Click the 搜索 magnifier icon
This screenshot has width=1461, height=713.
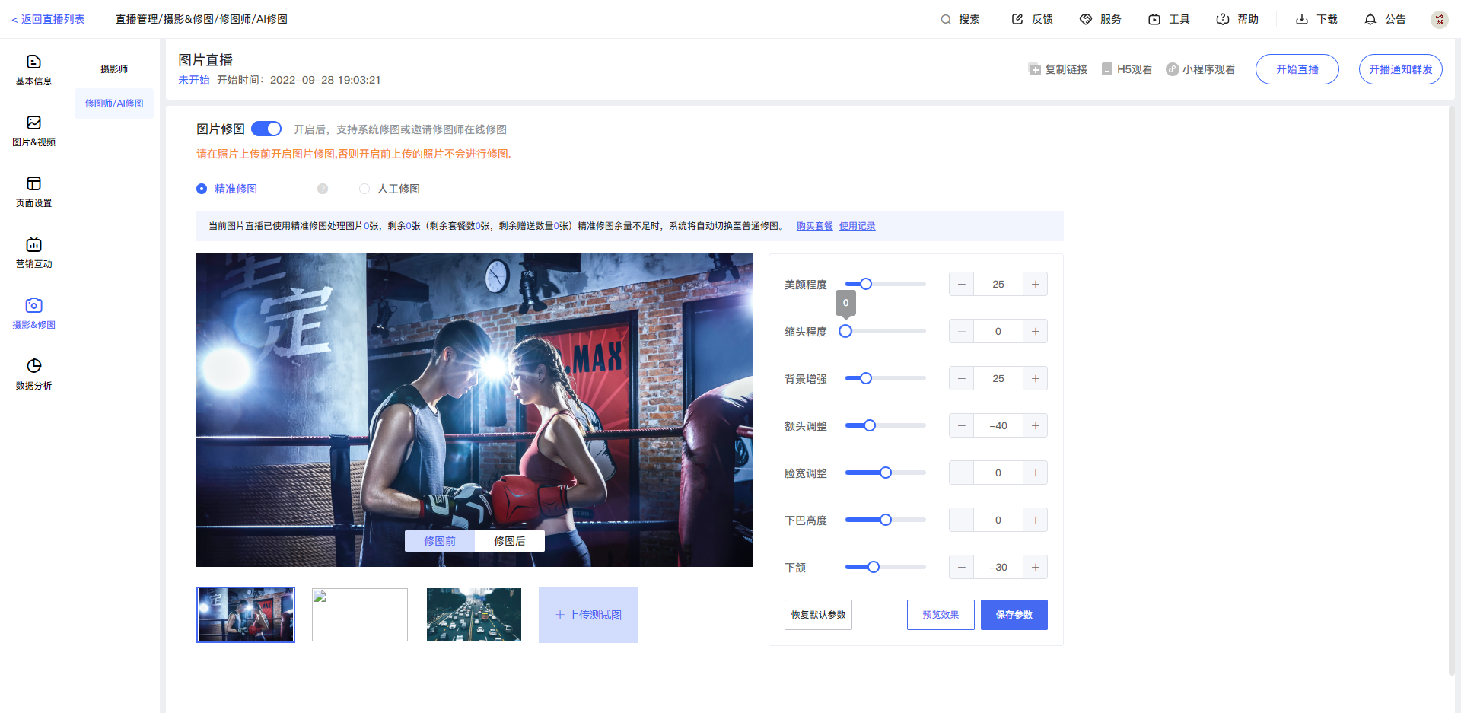[x=945, y=19]
